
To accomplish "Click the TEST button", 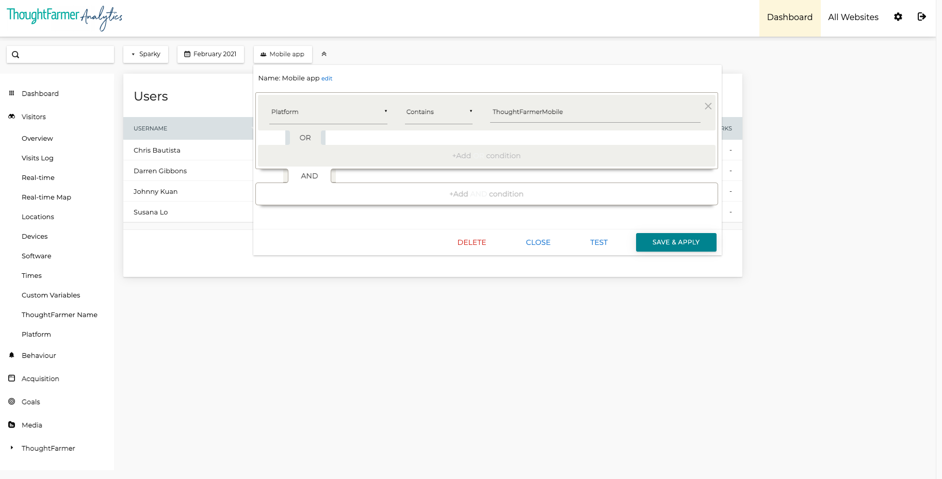I will (599, 242).
